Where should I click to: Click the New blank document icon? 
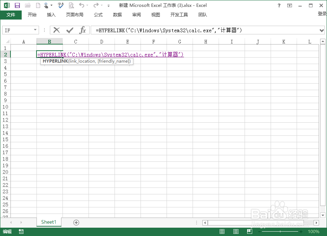(x=38, y=5)
